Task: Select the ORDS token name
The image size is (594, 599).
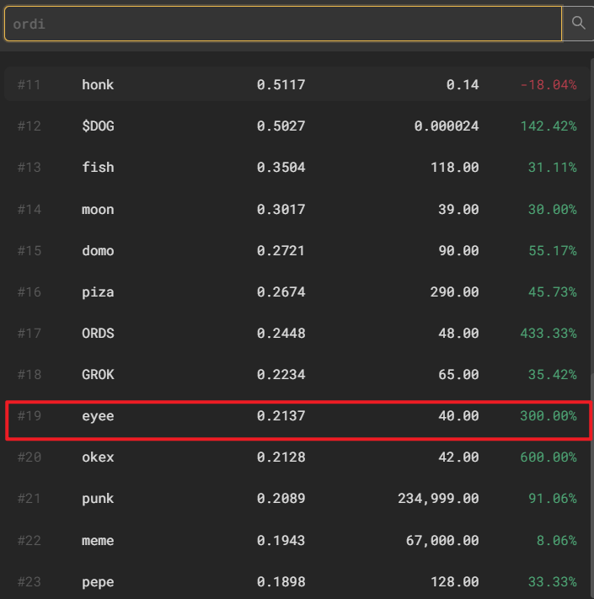Action: pos(98,333)
